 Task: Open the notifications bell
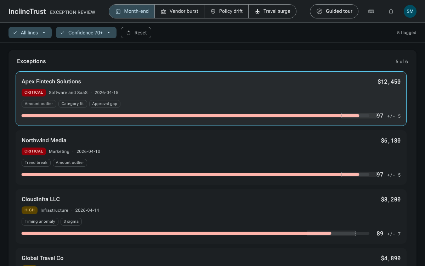pyautogui.click(x=391, y=11)
